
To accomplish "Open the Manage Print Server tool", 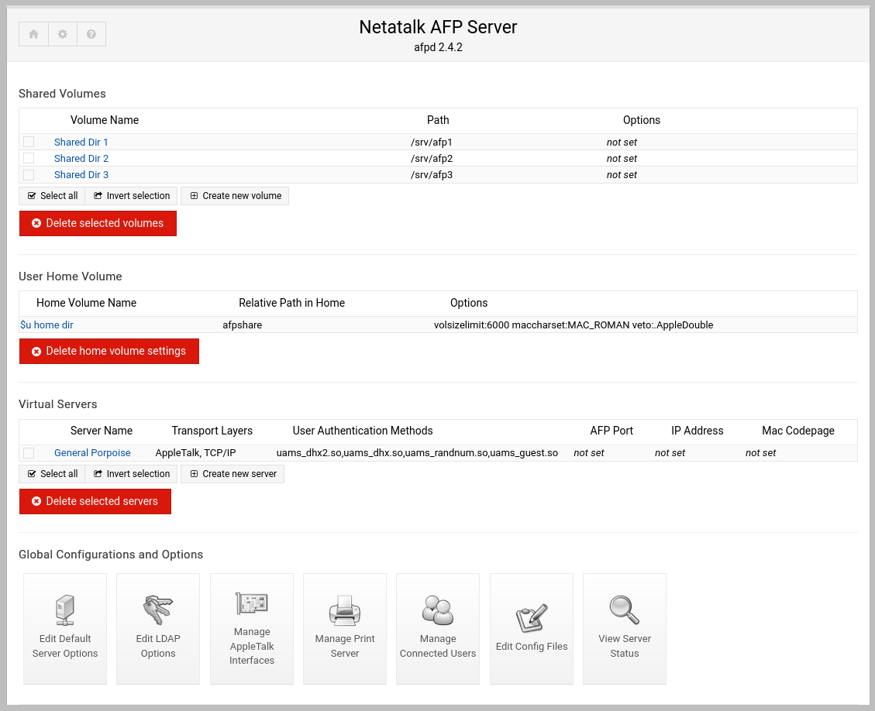I will (x=344, y=629).
